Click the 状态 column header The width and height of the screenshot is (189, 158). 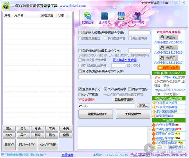click(62, 15)
